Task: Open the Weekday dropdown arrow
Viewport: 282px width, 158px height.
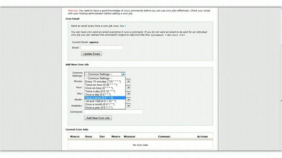Action: coord(129,105)
